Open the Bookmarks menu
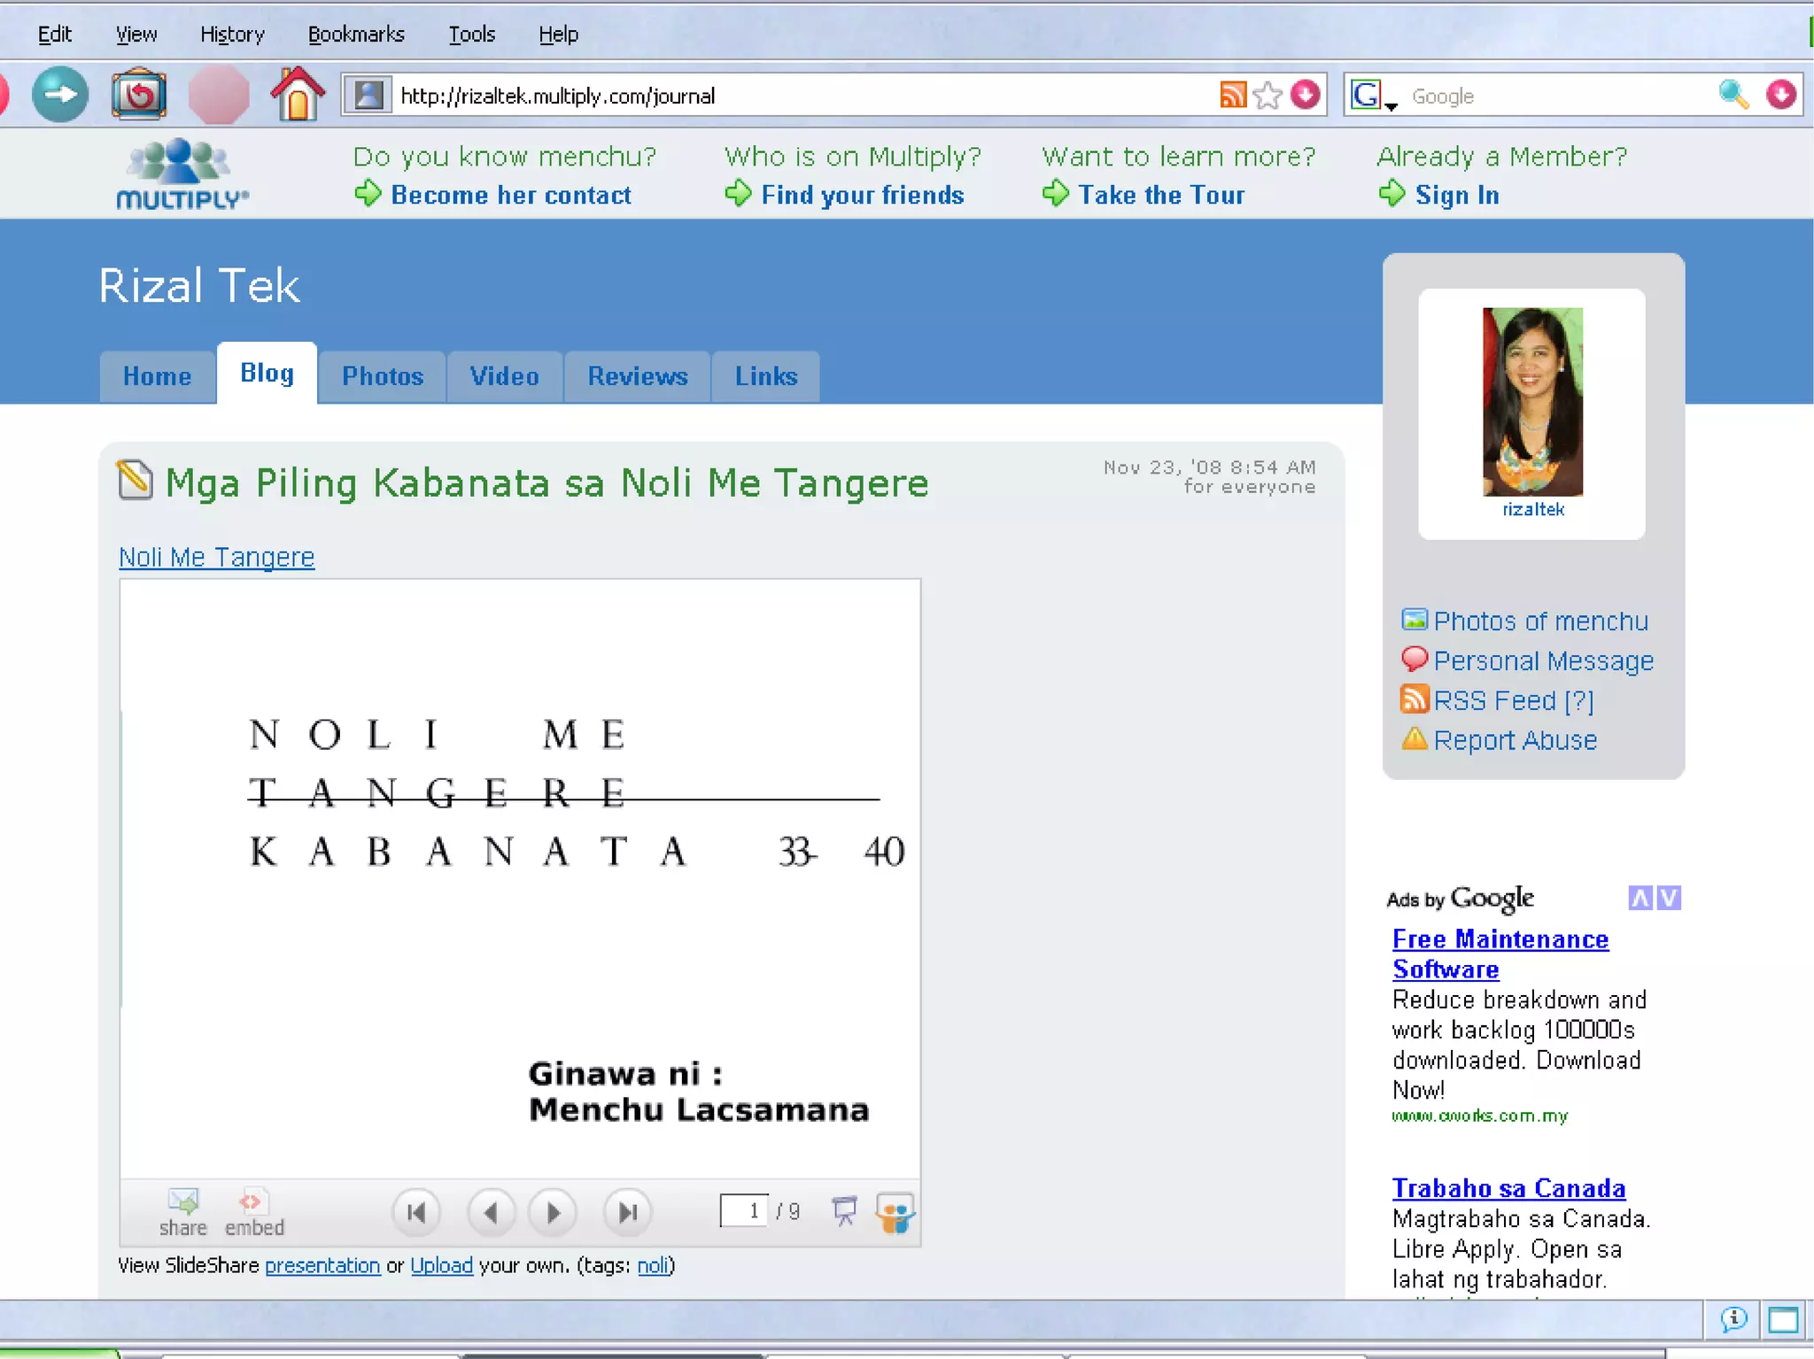1814x1359 pixels. click(355, 34)
